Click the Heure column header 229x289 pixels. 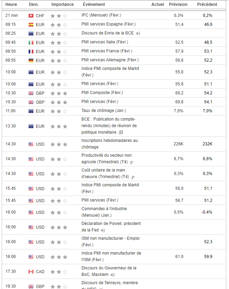click(11, 4)
